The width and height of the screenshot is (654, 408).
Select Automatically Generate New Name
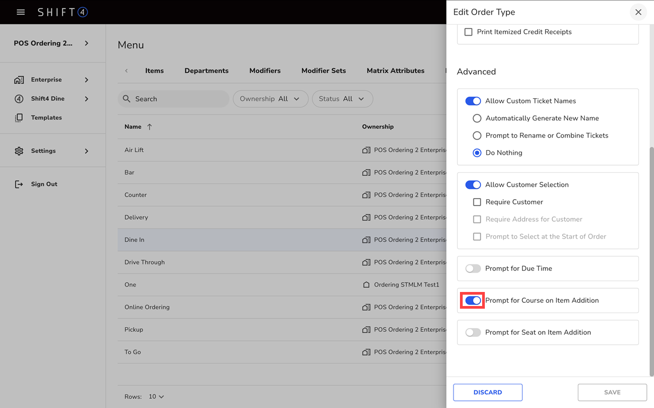[x=477, y=118]
